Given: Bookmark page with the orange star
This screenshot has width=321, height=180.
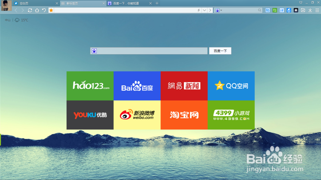Looking at the screenshot, I should click(51, 10).
